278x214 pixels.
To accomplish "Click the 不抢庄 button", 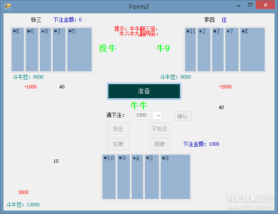I will coord(160,129).
